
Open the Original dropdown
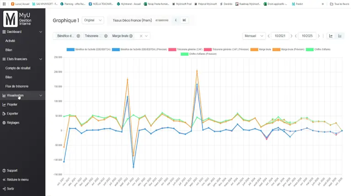(x=92, y=21)
